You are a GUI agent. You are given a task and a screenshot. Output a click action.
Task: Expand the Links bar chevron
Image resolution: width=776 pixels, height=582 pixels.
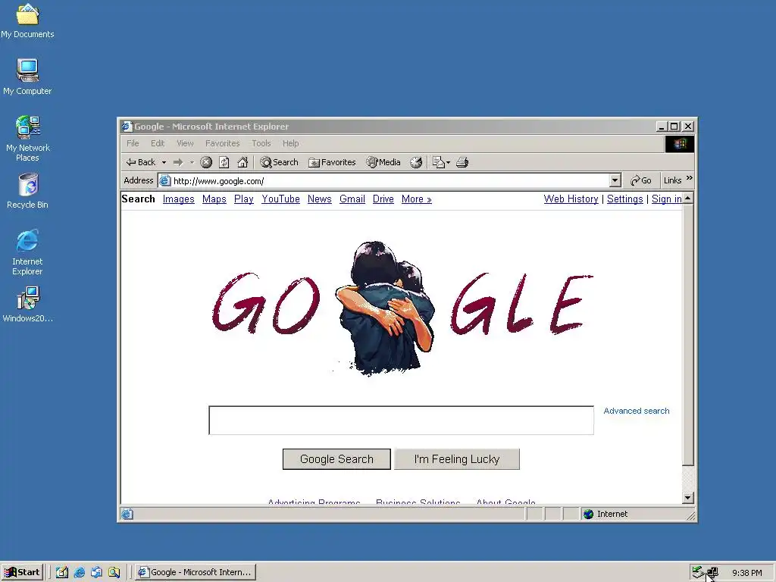tap(690, 178)
